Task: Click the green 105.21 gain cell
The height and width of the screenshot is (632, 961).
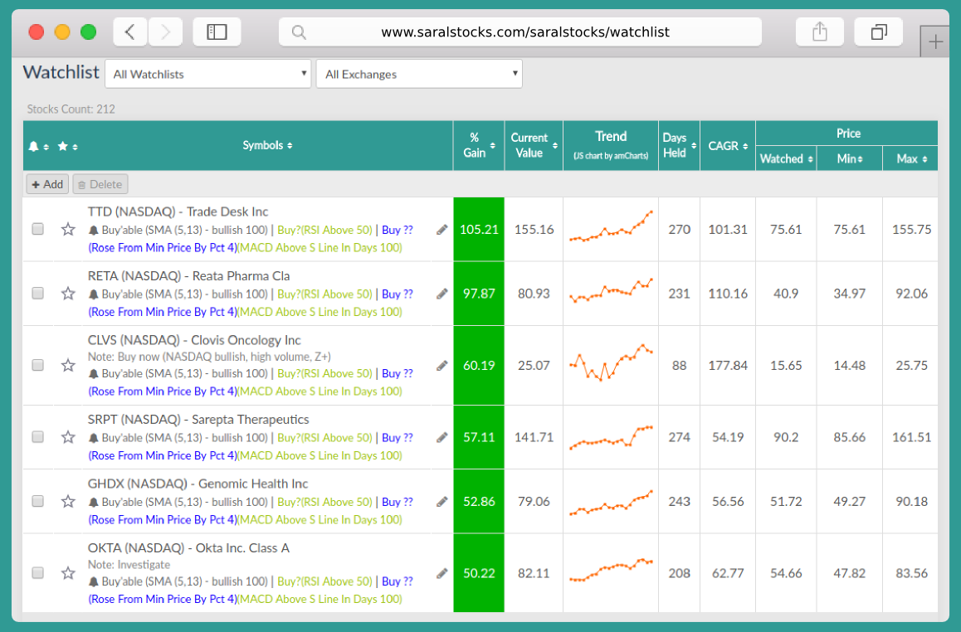Action: (x=479, y=230)
